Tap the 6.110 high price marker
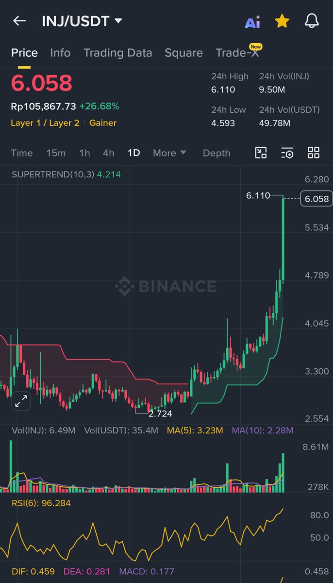The width and height of the screenshot is (333, 583). 258,196
